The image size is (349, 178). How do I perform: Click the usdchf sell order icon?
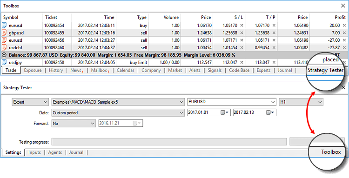pos(4,47)
